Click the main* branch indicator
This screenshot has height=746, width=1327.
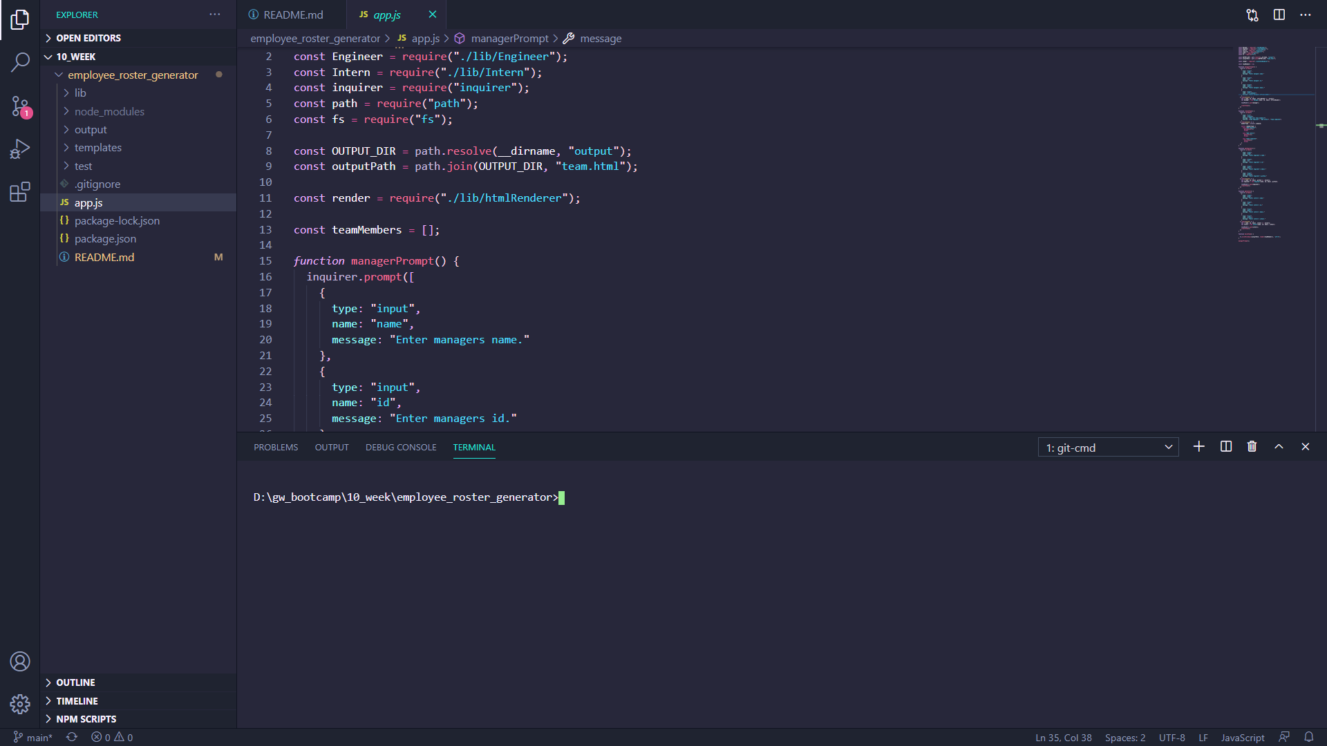(x=32, y=737)
